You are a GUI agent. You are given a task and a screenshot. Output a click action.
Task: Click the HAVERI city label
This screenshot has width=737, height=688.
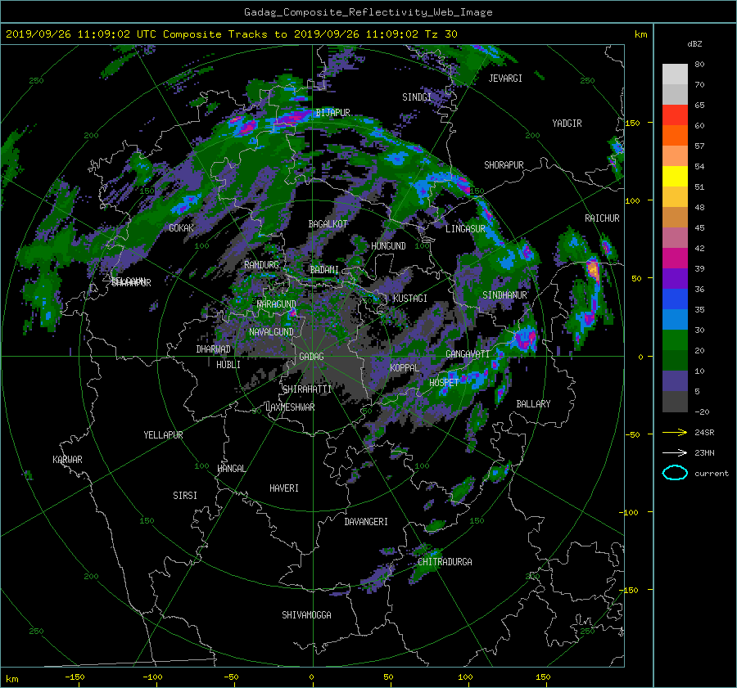click(x=284, y=488)
